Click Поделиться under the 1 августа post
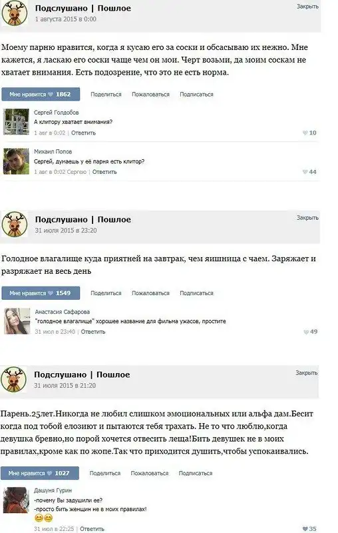 click(106, 95)
